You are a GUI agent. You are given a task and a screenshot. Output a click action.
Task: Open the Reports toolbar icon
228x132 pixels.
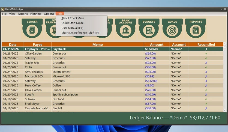click(196, 28)
